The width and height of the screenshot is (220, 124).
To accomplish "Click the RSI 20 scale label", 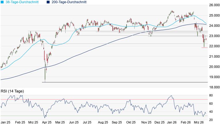I will [211, 120].
